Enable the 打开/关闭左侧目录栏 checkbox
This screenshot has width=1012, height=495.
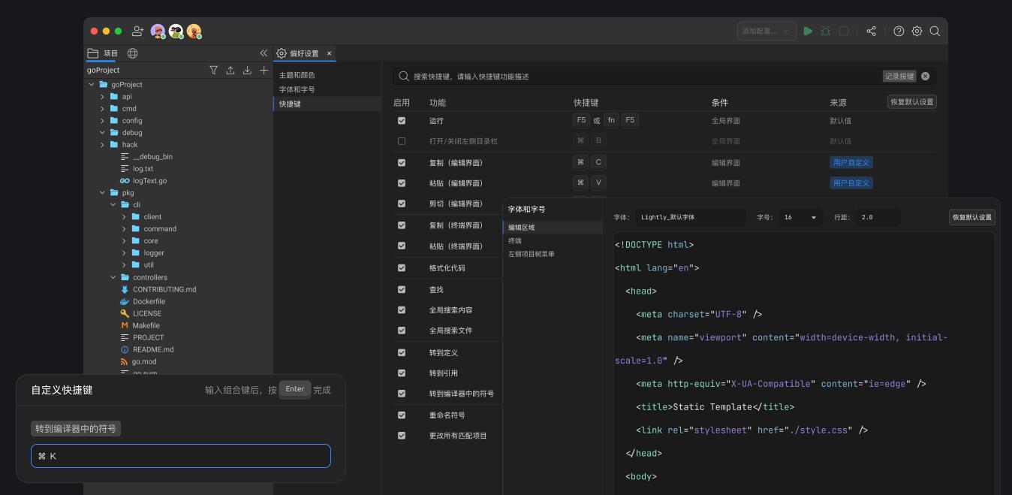coord(402,141)
